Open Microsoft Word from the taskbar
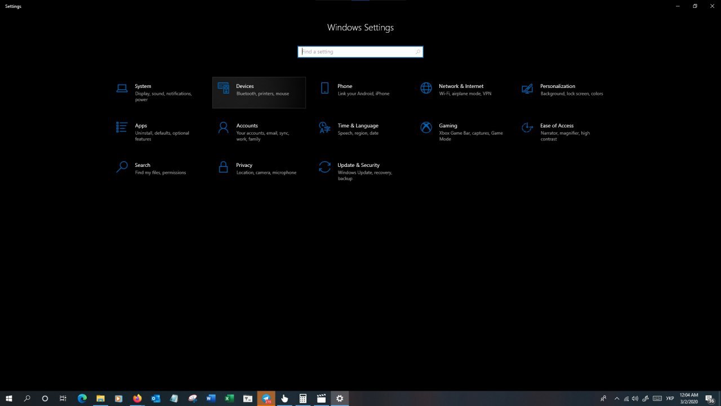Viewport: 721px width, 406px height. pos(211,399)
